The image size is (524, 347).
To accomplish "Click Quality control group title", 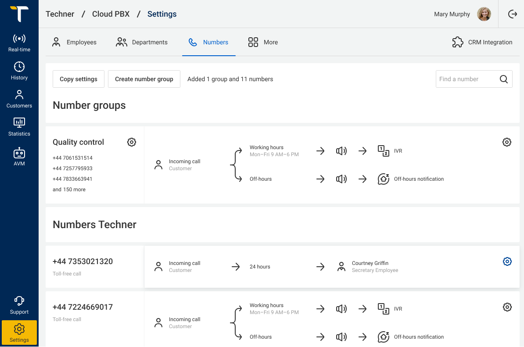I will (x=78, y=142).
